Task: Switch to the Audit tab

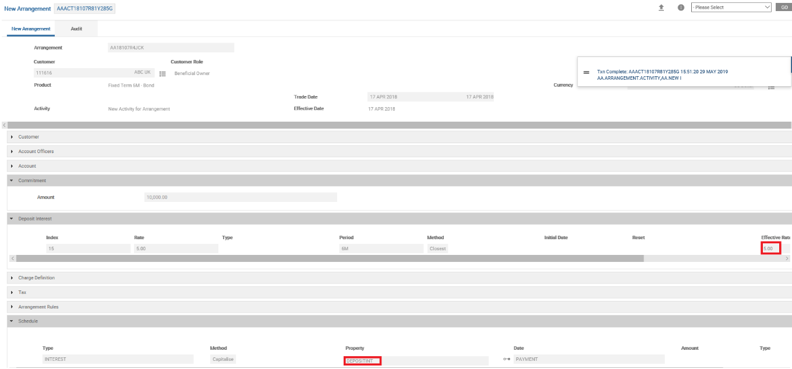Action: coord(76,29)
